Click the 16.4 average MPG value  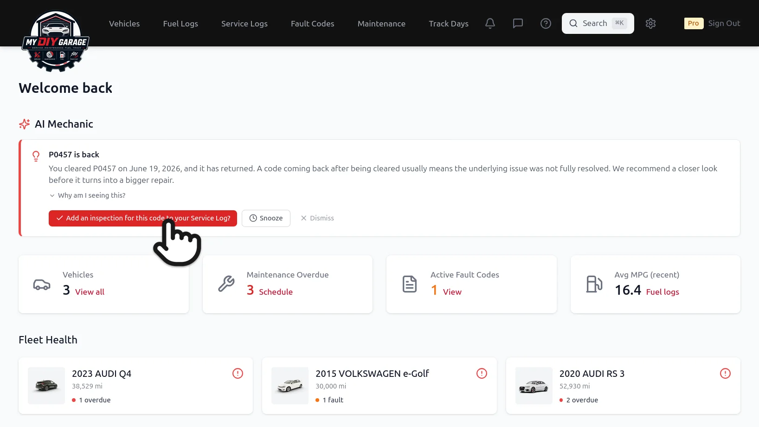628,290
